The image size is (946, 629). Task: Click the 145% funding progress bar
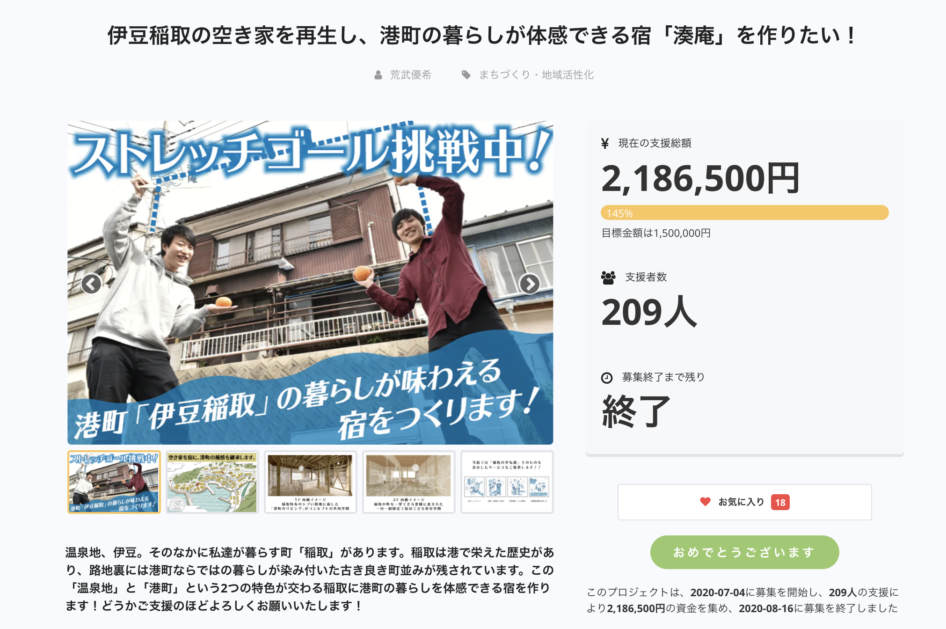pyautogui.click(x=744, y=213)
